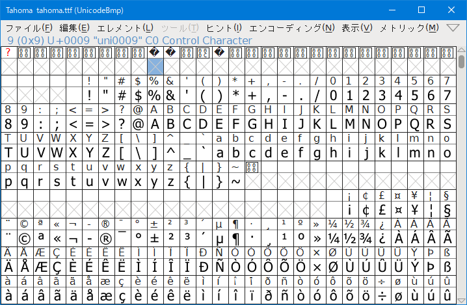Select the lowercase g glyph cell
The width and height of the screenshot is (467, 305).
(x=317, y=153)
